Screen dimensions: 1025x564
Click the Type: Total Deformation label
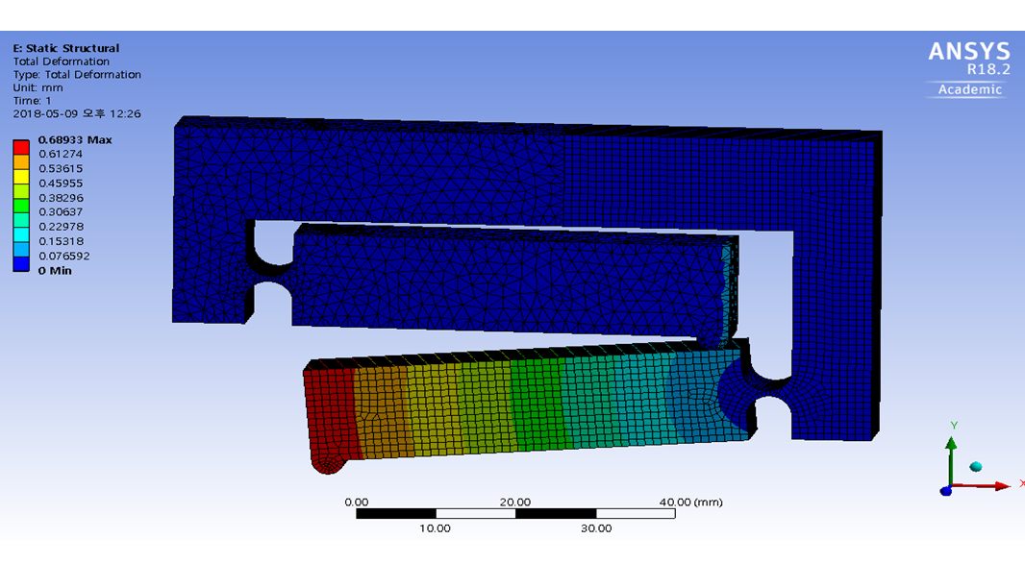click(x=77, y=75)
